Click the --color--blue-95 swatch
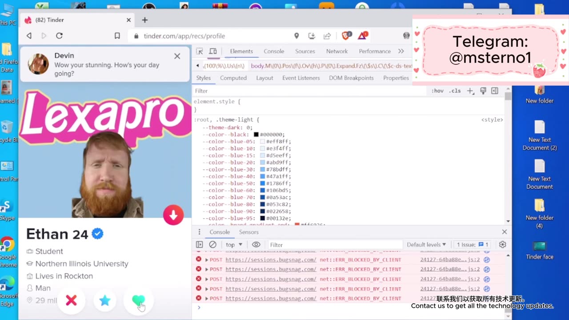569x320 pixels. coord(262,218)
